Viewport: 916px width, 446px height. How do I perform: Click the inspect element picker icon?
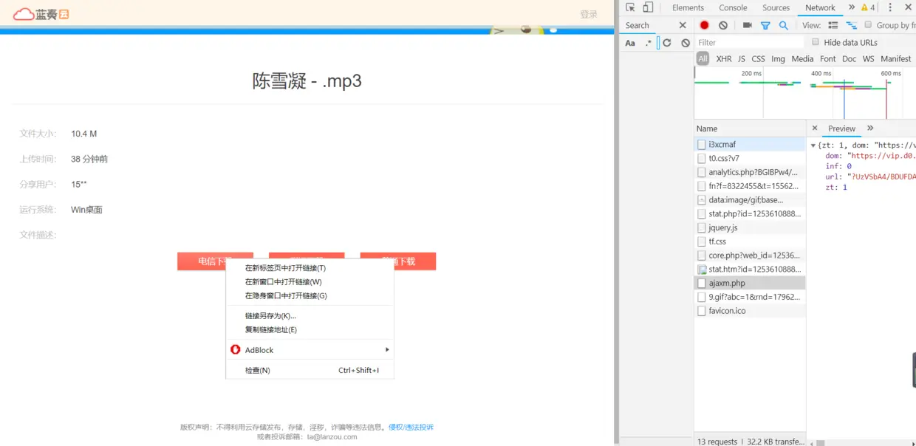pos(630,7)
